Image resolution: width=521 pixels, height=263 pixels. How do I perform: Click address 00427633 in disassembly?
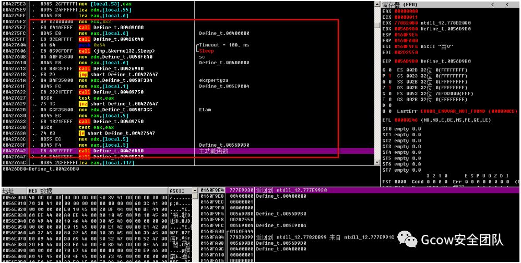point(14,122)
